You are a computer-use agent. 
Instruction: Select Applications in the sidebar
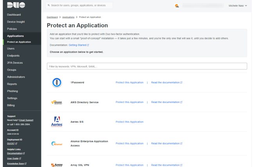coord(15,36)
